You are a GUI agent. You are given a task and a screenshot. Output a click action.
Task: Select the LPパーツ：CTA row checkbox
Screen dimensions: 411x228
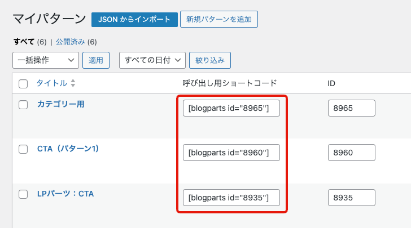tap(23, 194)
